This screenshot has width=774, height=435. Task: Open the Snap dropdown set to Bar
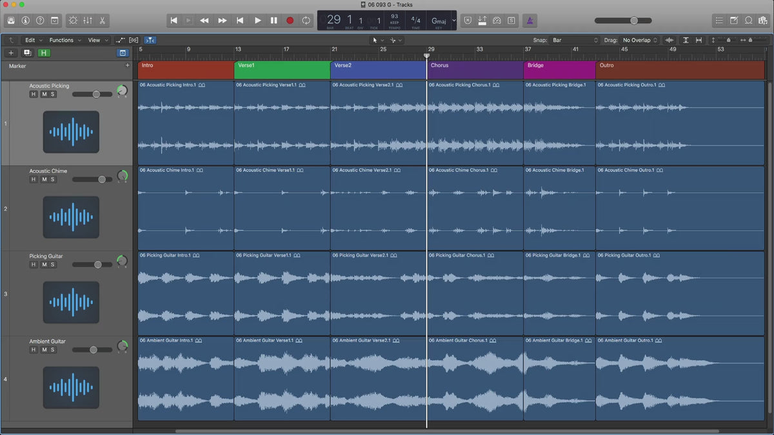tap(573, 40)
